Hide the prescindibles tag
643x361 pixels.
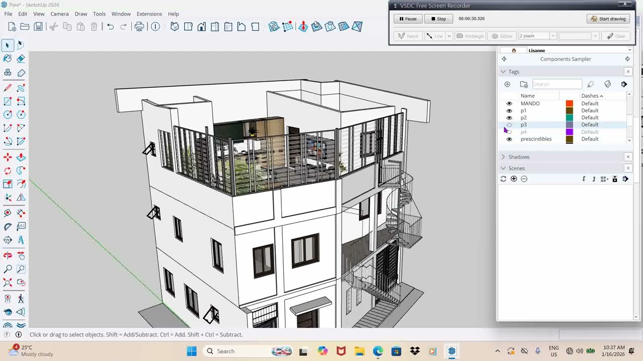tap(509, 139)
